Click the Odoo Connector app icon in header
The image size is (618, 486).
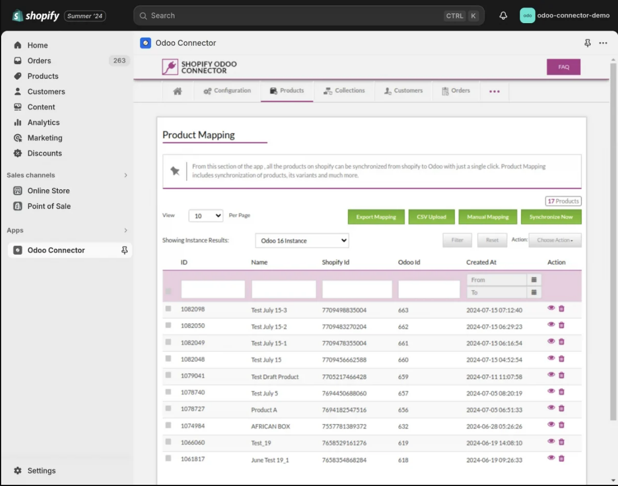click(x=146, y=43)
